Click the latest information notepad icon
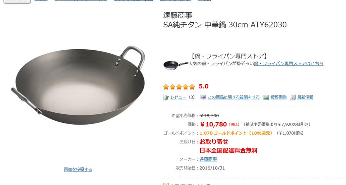346x185 pixels. (x=293, y=97)
